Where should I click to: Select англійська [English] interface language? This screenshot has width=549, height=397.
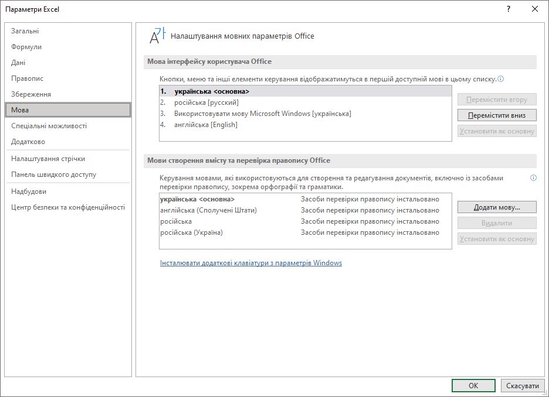(x=306, y=125)
